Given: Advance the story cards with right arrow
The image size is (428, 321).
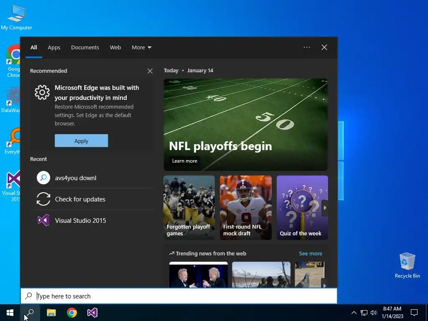Looking at the screenshot, I should click(x=325, y=208).
